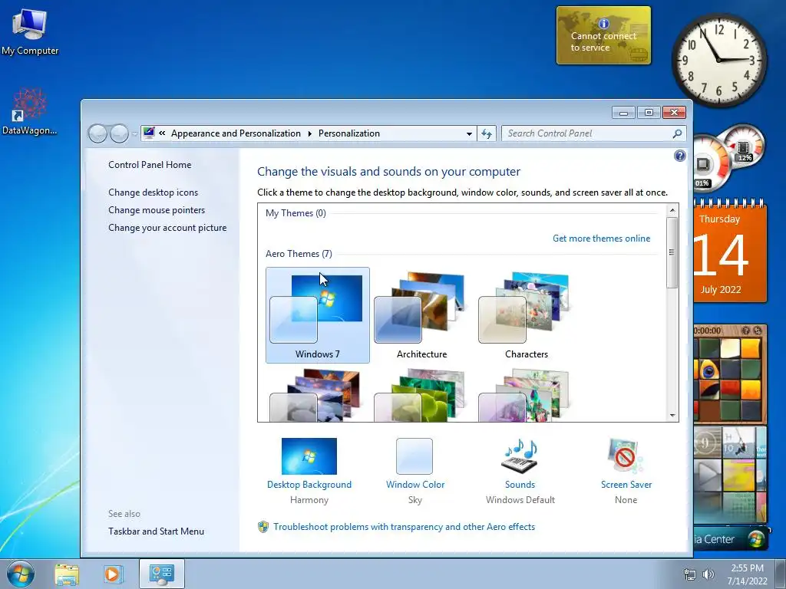Click the search magnifier icon
Viewport: 786px width, 589px height.
pyautogui.click(x=677, y=133)
